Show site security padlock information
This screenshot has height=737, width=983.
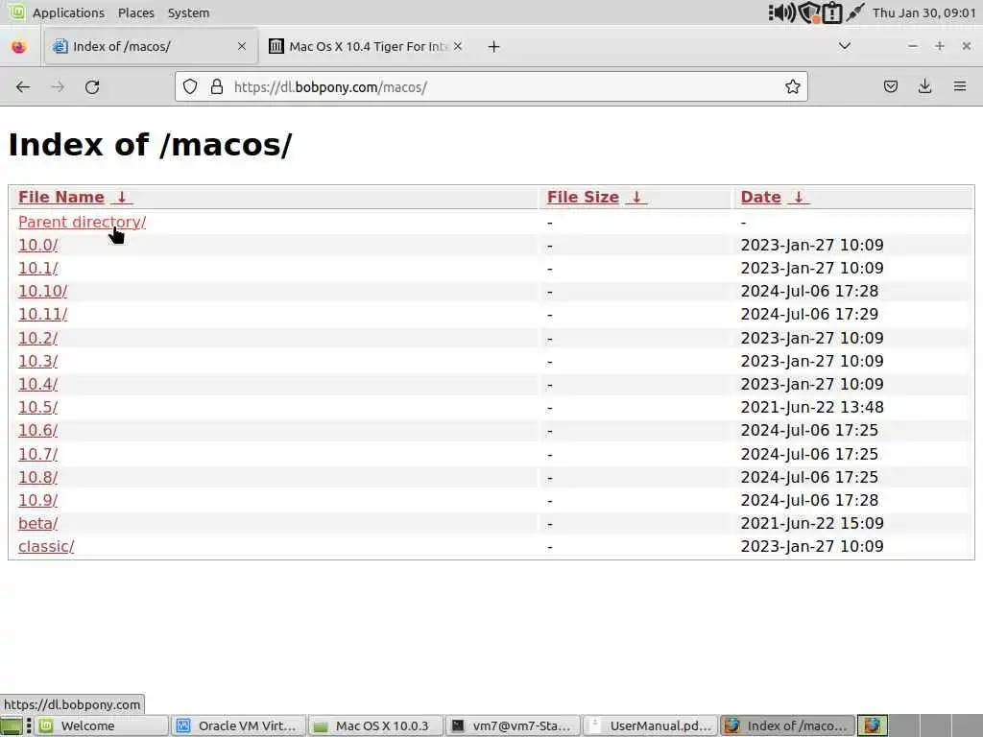coord(216,86)
